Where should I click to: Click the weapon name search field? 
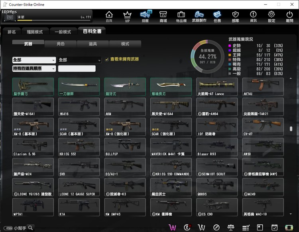pyautogui.click(x=77, y=68)
